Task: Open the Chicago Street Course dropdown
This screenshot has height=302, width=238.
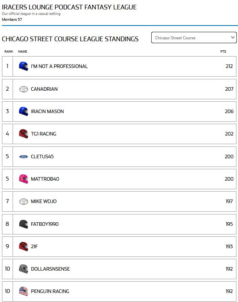Action: point(194,38)
